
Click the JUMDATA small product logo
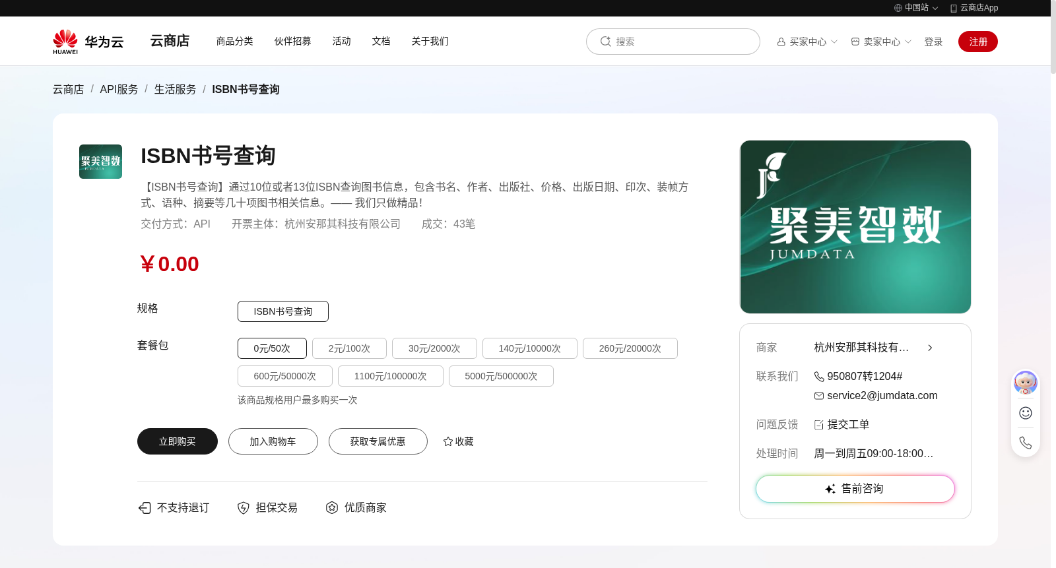click(100, 162)
